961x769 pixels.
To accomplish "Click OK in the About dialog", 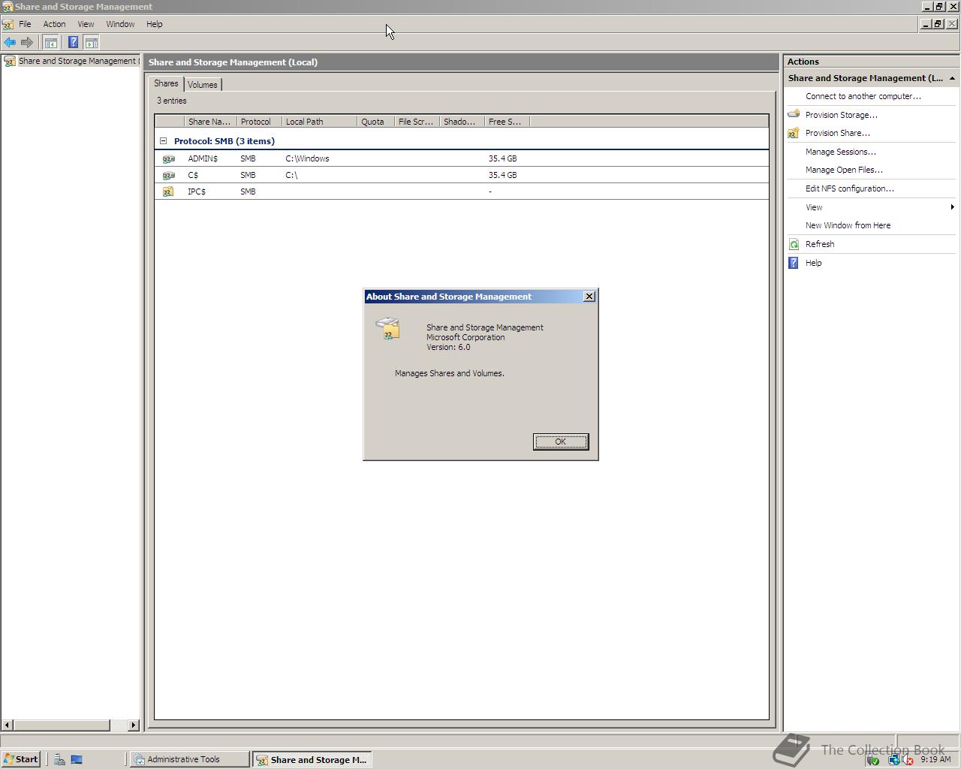I will coord(561,442).
